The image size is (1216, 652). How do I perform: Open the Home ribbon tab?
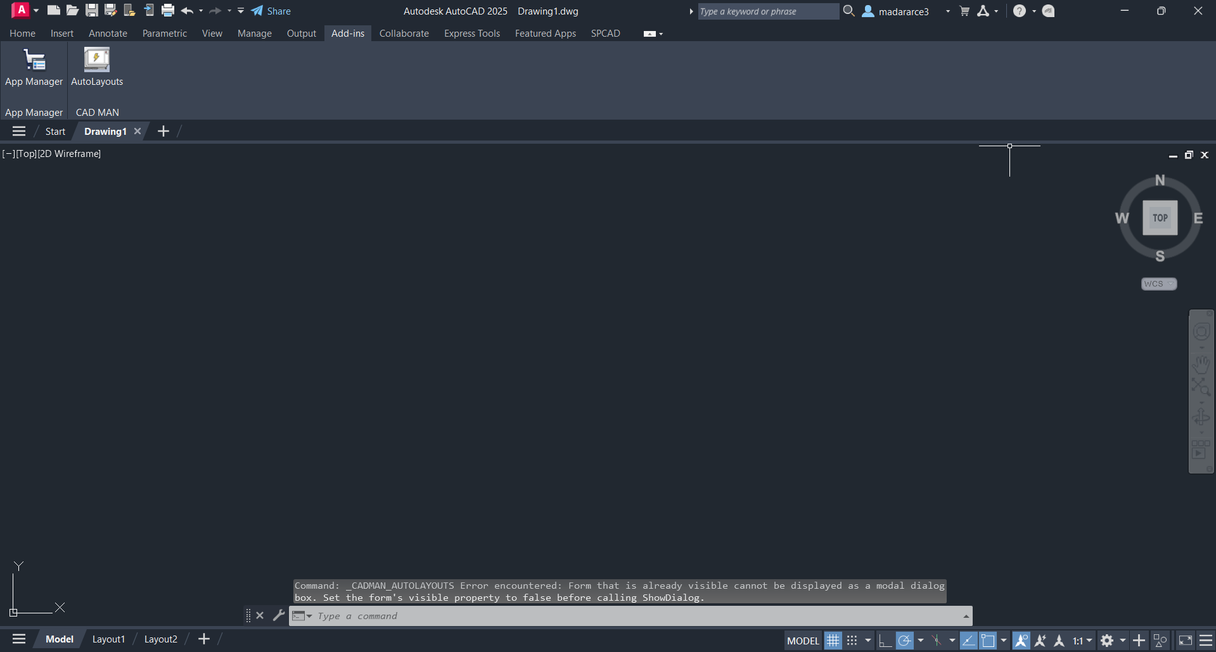point(22,34)
